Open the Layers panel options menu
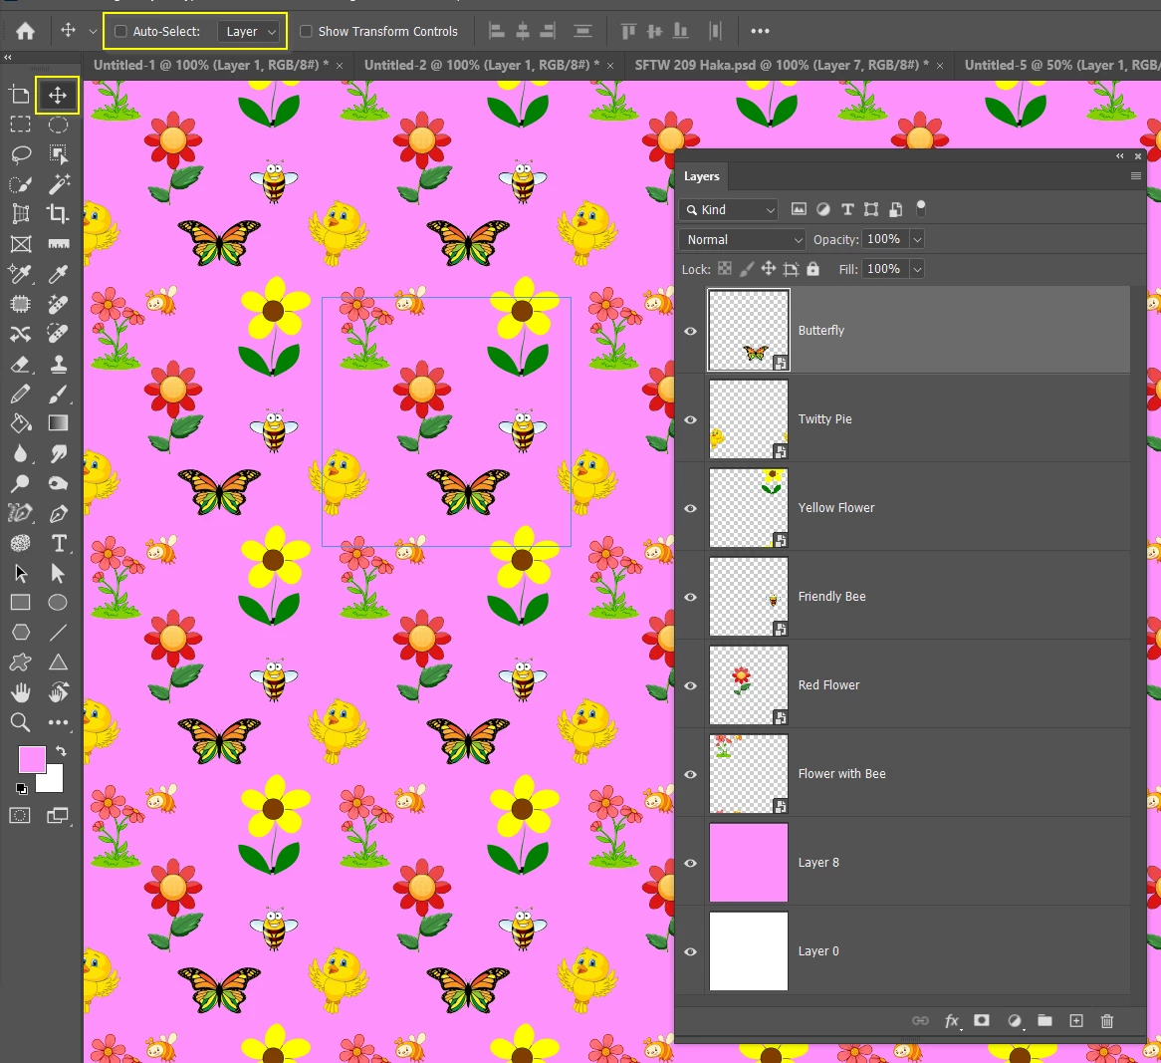 1135,176
